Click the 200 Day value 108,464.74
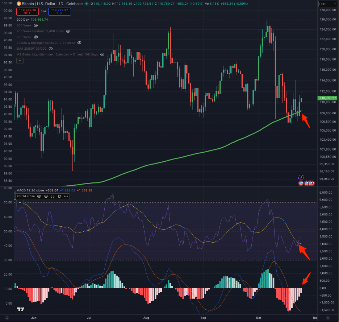The image size is (339, 322). [x=39, y=20]
